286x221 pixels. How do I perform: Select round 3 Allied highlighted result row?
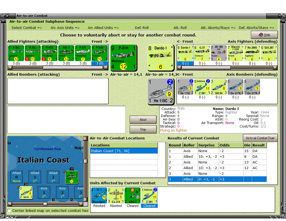click(217, 179)
